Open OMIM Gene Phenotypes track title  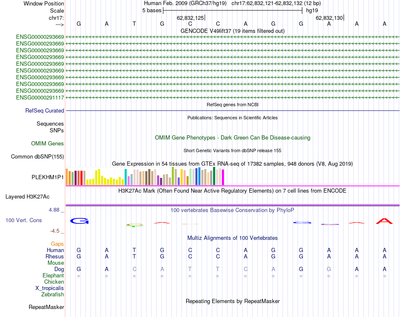click(232, 138)
